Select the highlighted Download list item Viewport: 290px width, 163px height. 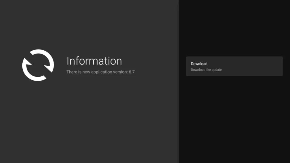click(x=234, y=66)
